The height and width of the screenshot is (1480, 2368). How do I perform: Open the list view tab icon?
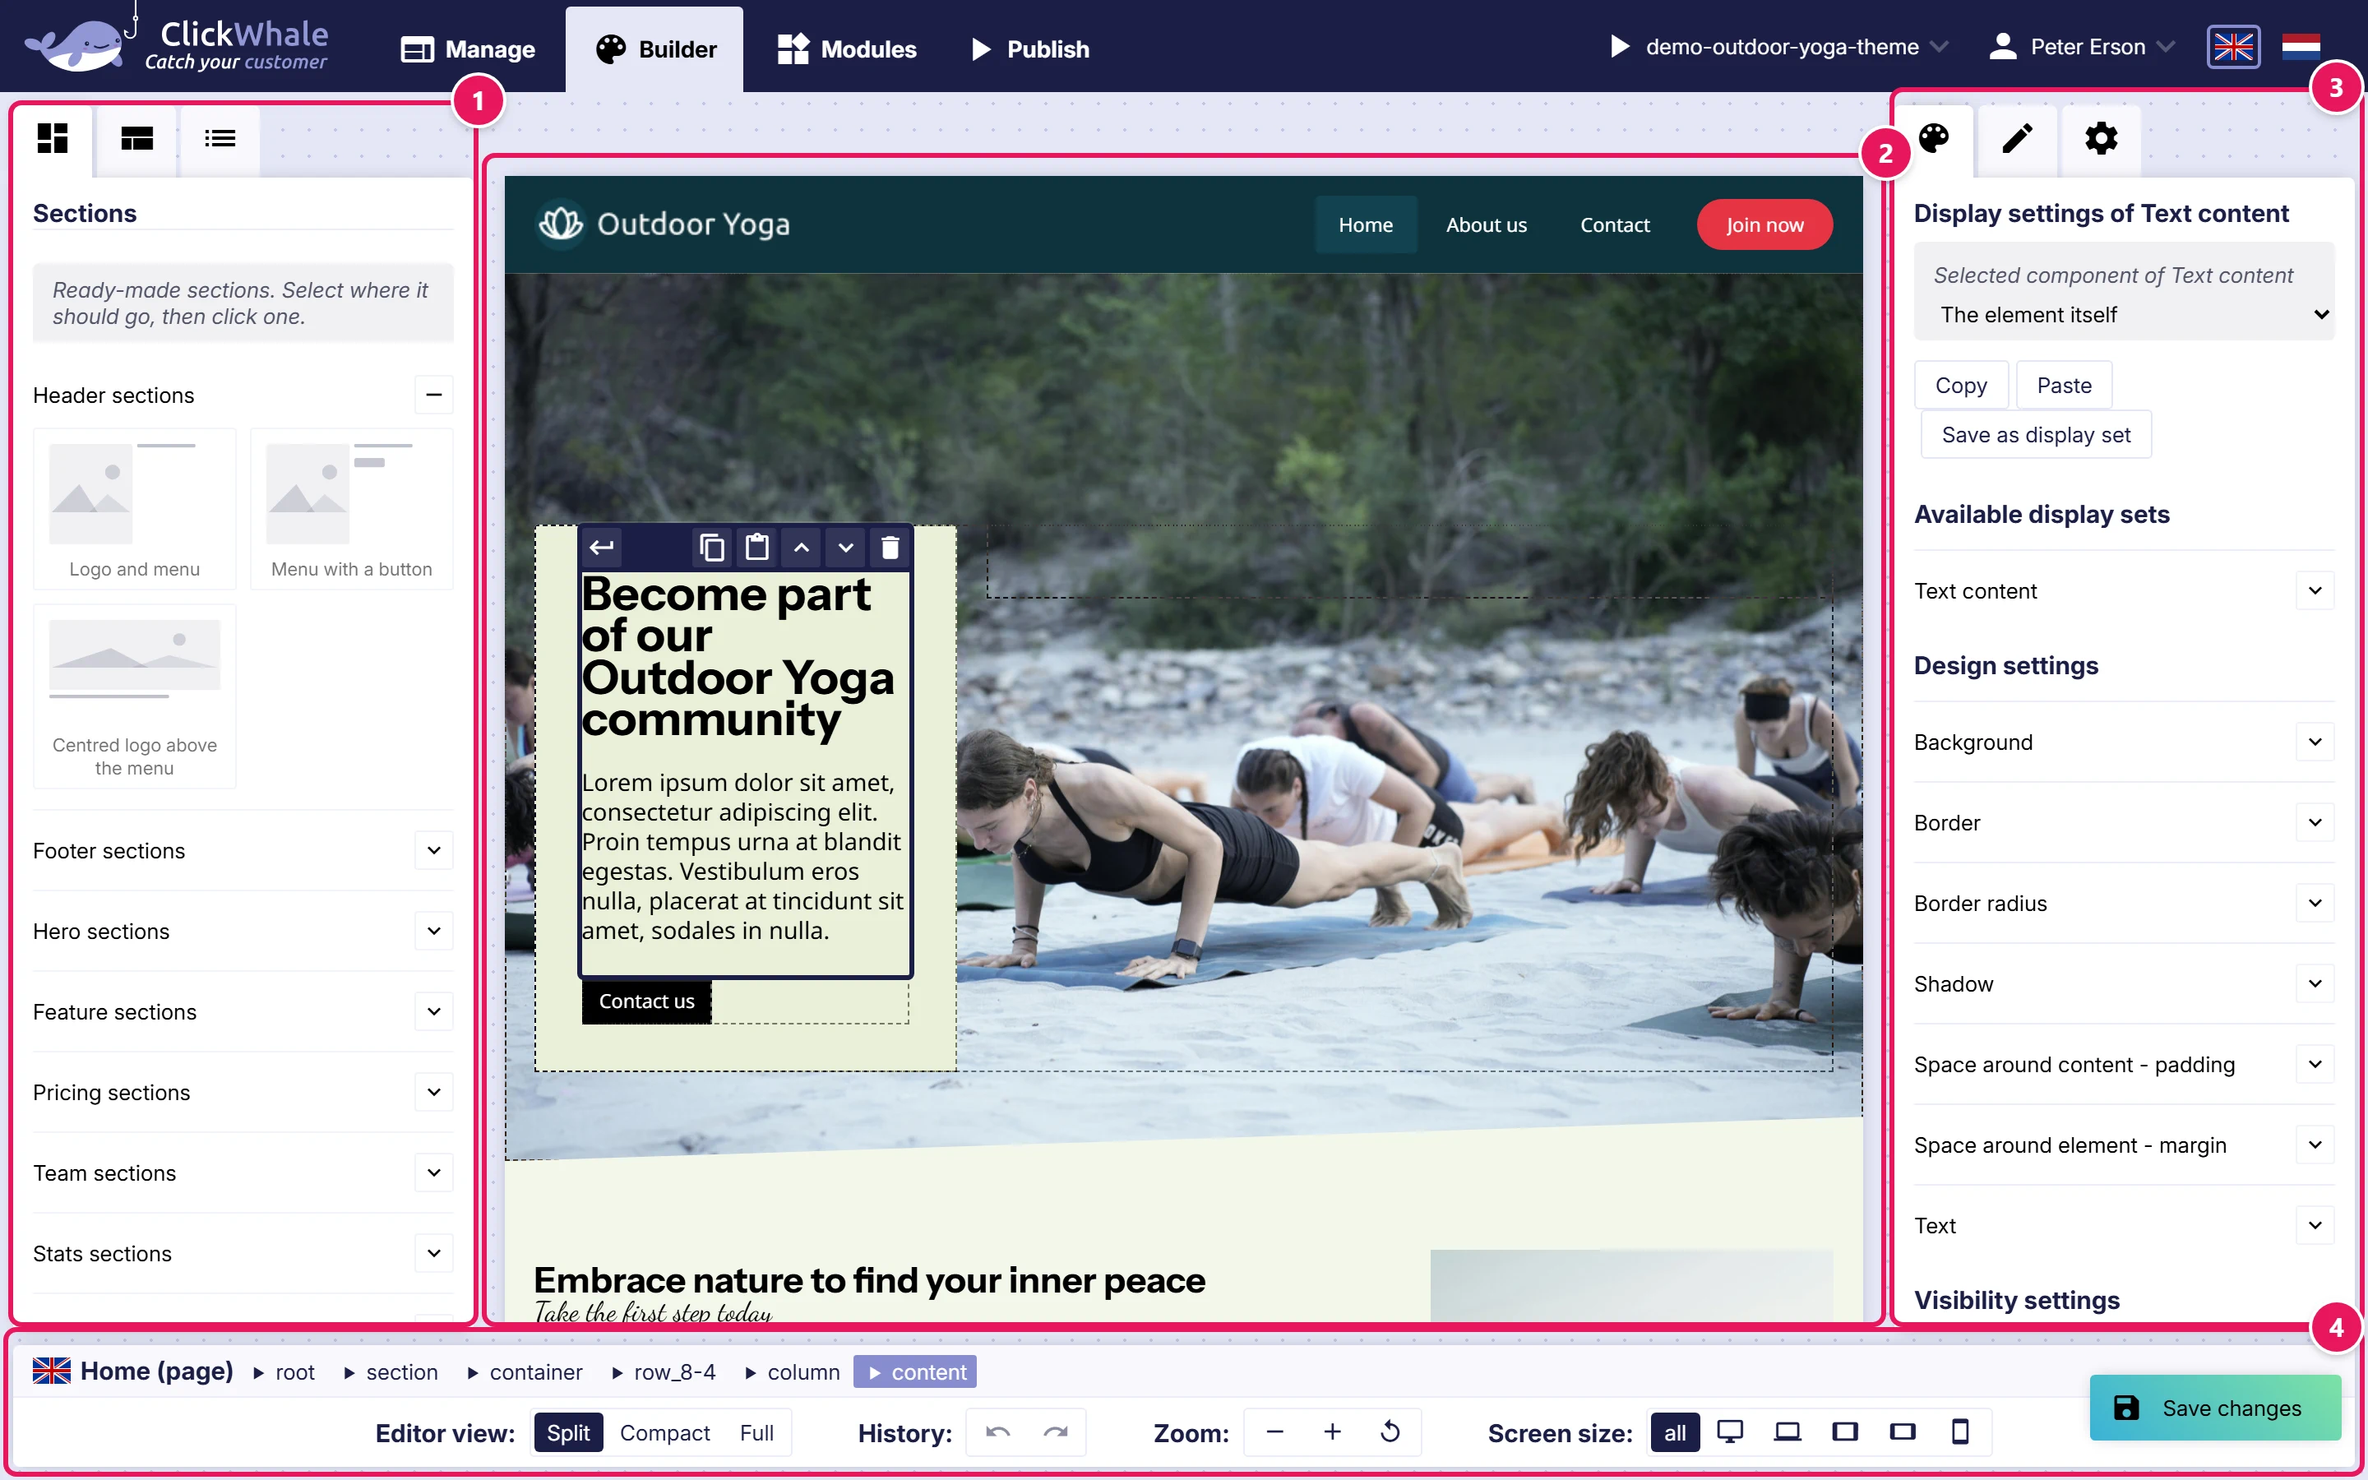point(220,138)
